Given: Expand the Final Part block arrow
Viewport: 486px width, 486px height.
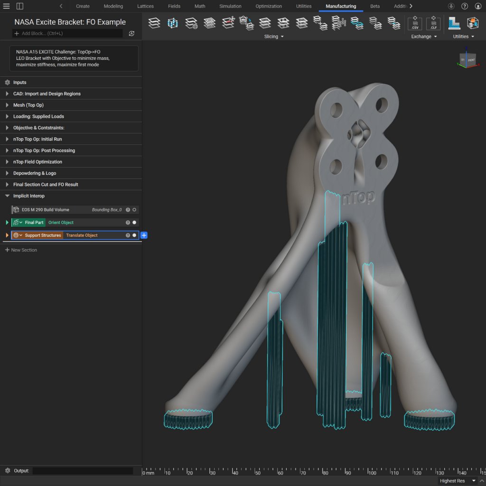Looking at the screenshot, I should [x=7, y=223].
